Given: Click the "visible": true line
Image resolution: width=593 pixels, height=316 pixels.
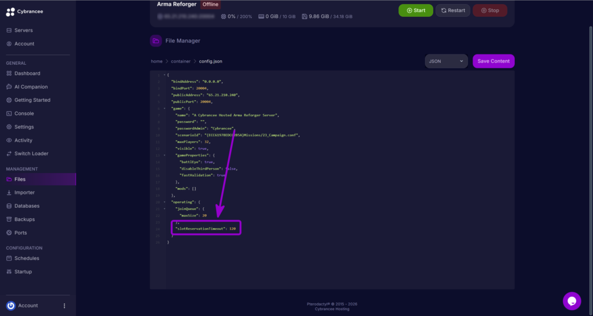Looking at the screenshot, I should (192, 149).
